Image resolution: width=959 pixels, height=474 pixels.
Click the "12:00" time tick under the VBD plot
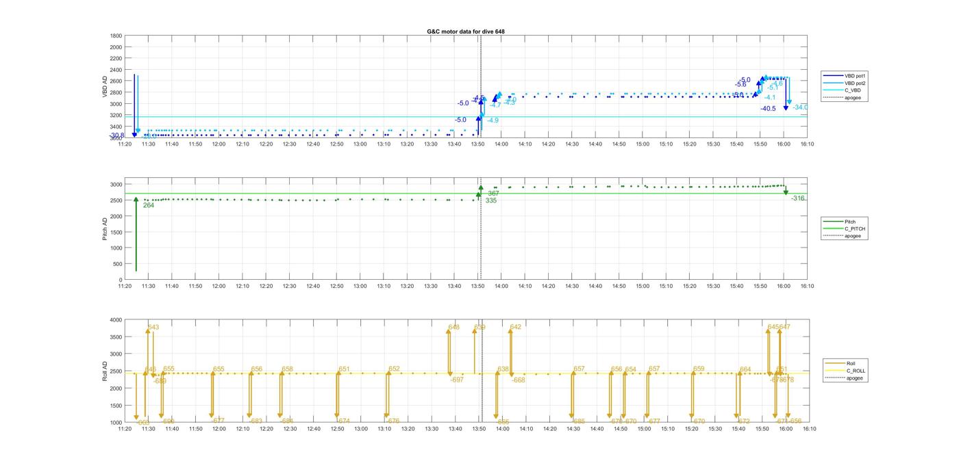click(x=219, y=144)
